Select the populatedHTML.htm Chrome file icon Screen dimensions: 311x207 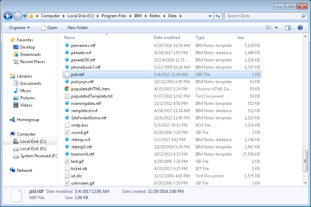coord(67,89)
